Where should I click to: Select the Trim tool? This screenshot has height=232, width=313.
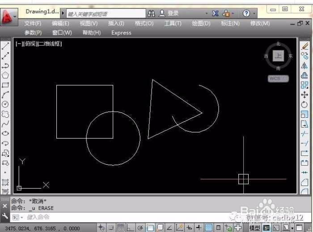pos(305,134)
